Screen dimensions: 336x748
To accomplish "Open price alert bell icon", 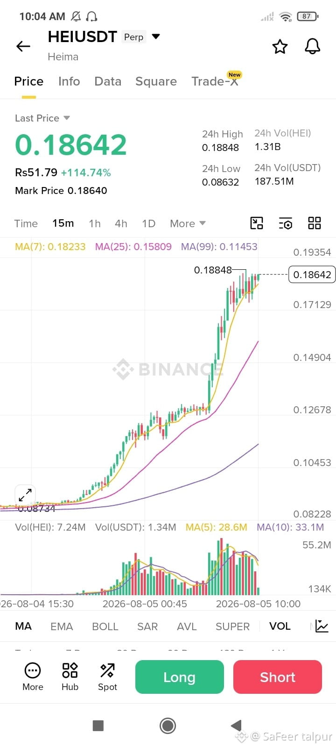I will click(x=312, y=46).
